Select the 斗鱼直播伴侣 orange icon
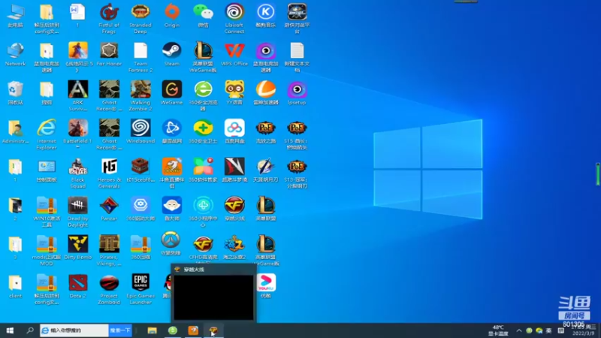 [172, 174]
